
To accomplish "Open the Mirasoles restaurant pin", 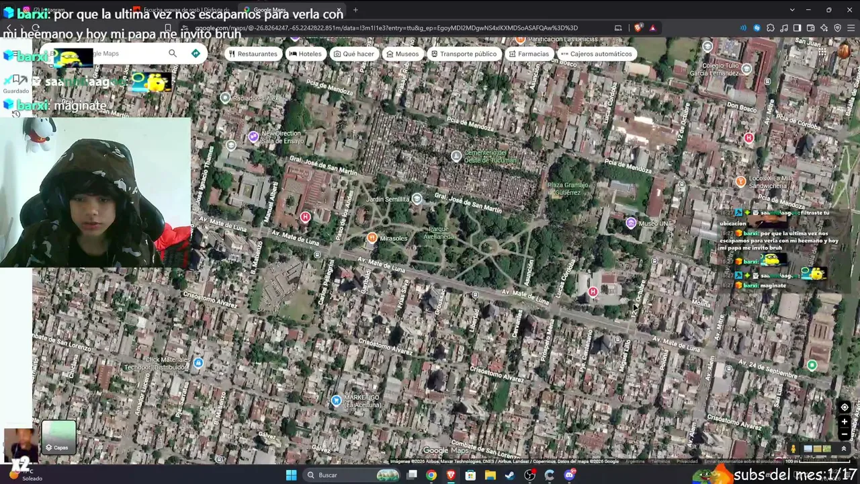I will (372, 238).
